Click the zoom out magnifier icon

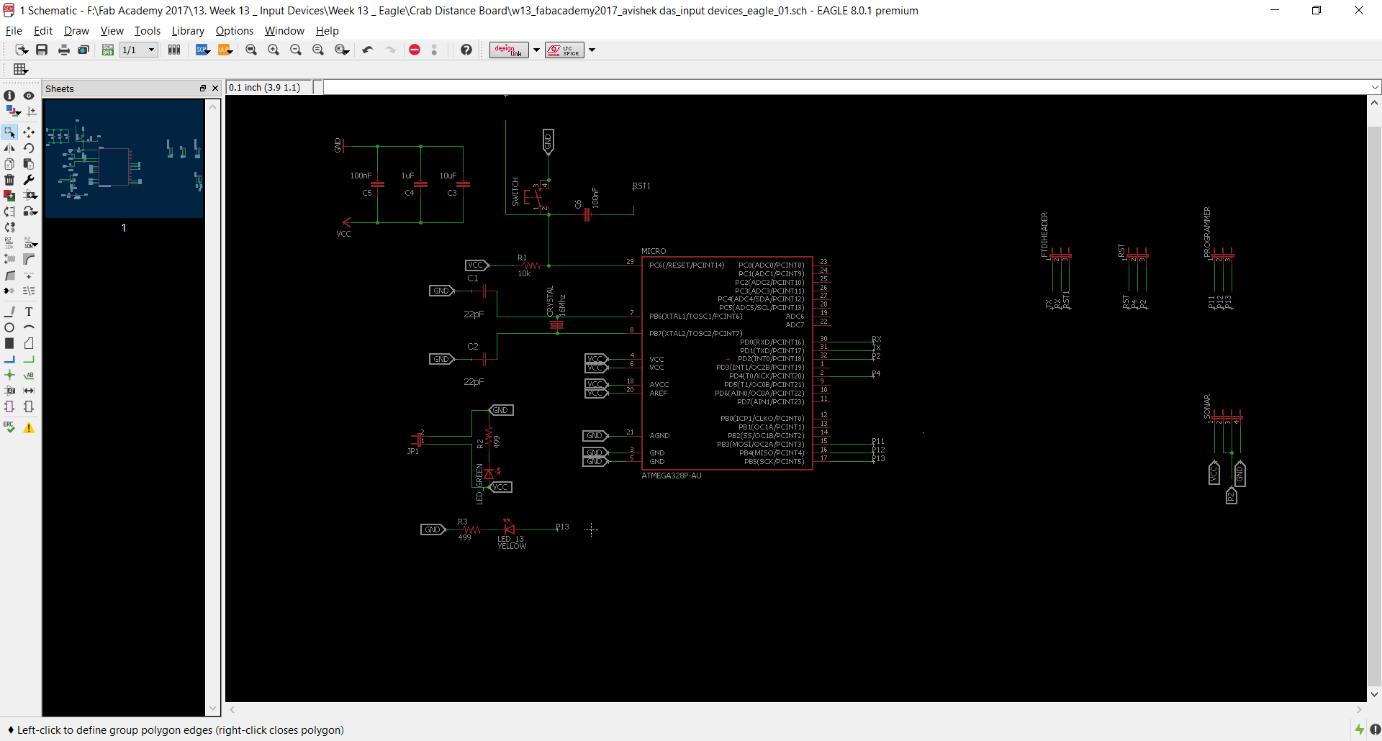(296, 50)
